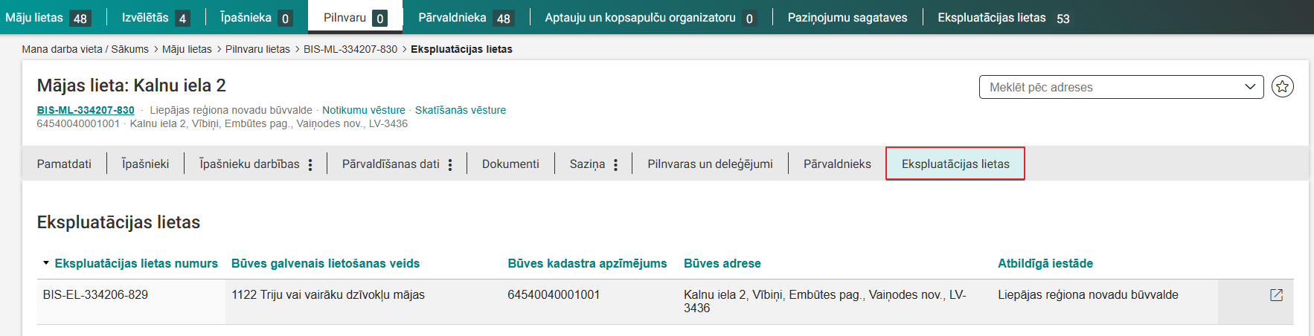The height and width of the screenshot is (336, 1314).
Task: Open Māju lietas top menu
Action: (34, 18)
